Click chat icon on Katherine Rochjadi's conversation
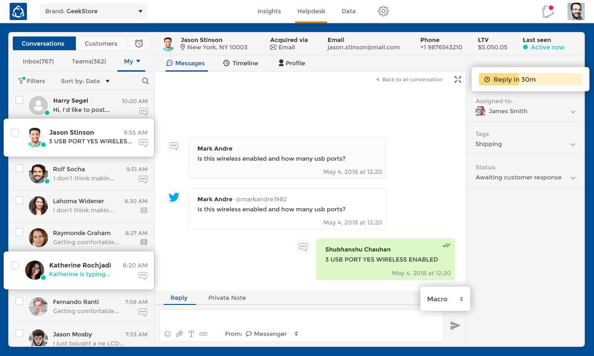The image size is (594, 356). pyautogui.click(x=143, y=276)
